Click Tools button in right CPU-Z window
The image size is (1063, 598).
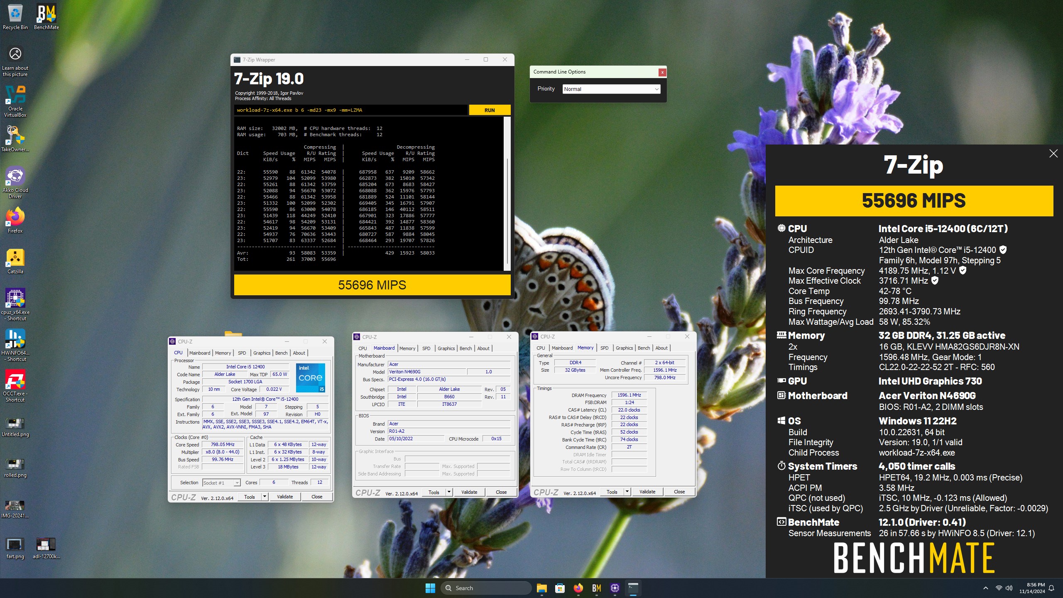[612, 492]
